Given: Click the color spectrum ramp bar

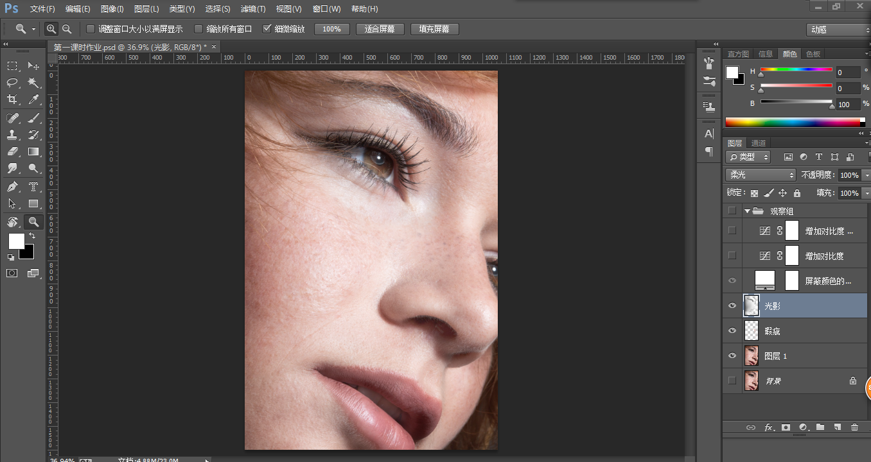Looking at the screenshot, I should click(x=795, y=122).
